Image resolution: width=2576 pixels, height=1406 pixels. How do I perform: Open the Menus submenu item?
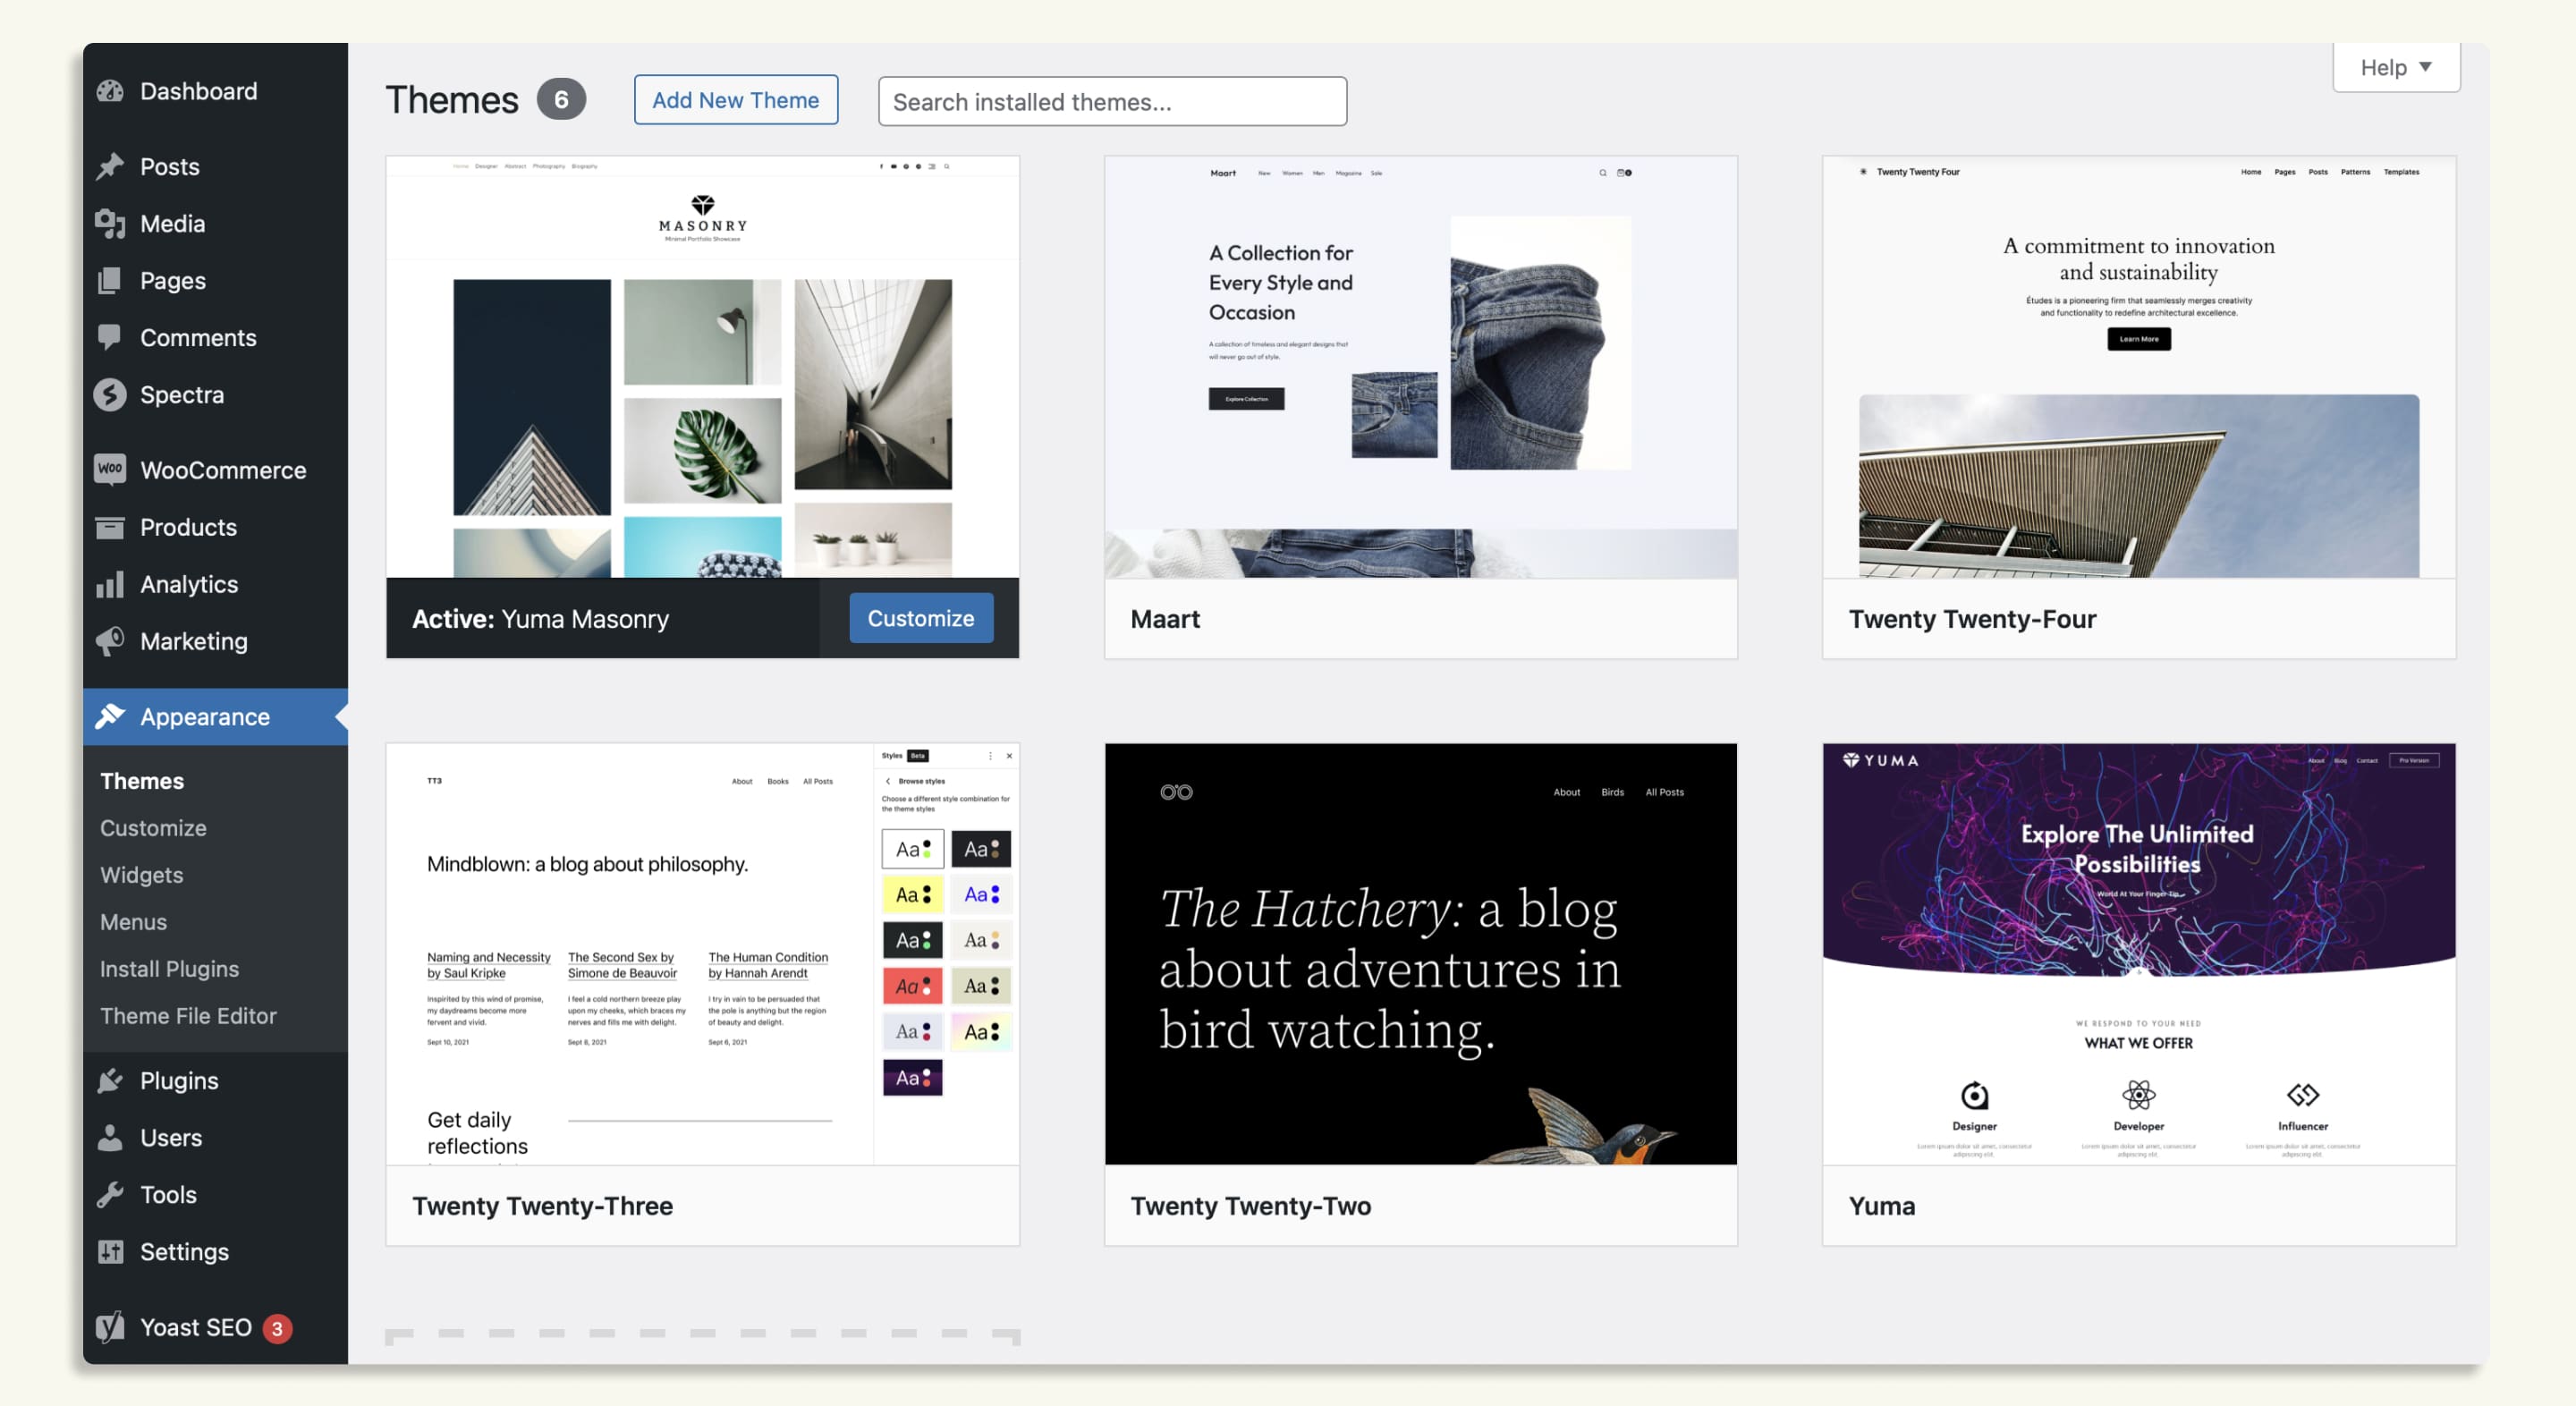tap(133, 922)
